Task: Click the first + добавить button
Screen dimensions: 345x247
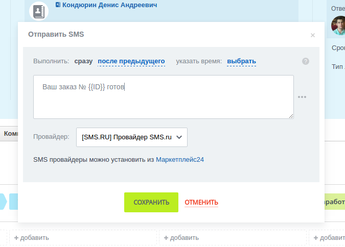Action: (x=32, y=238)
